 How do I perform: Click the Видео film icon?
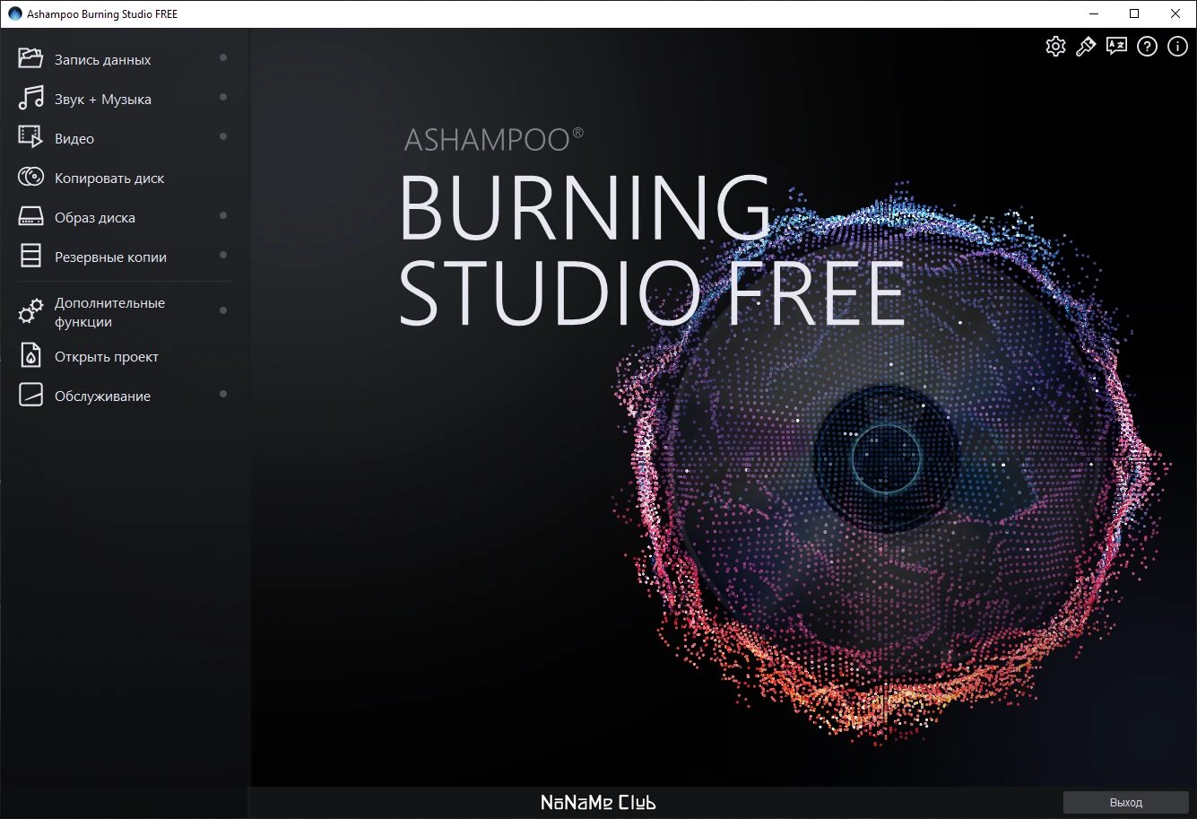[30, 138]
